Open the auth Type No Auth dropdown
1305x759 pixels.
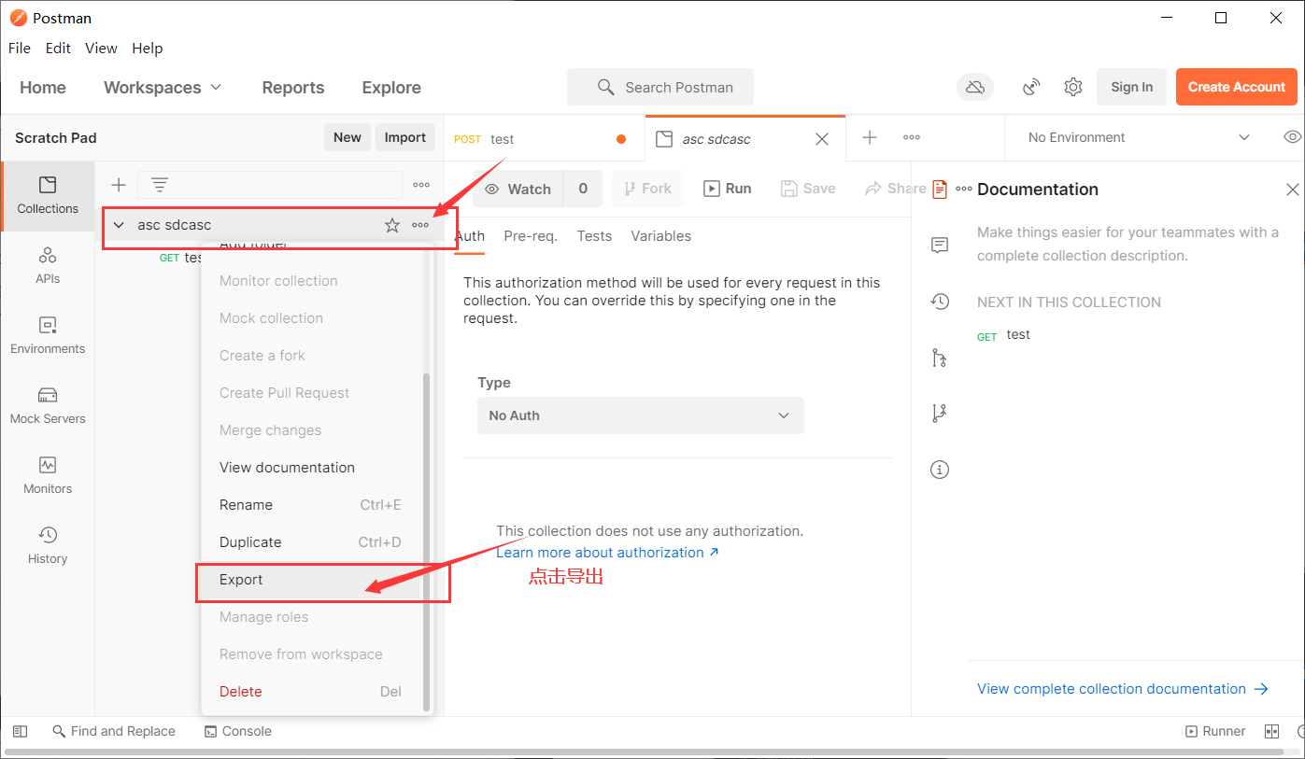click(x=640, y=415)
